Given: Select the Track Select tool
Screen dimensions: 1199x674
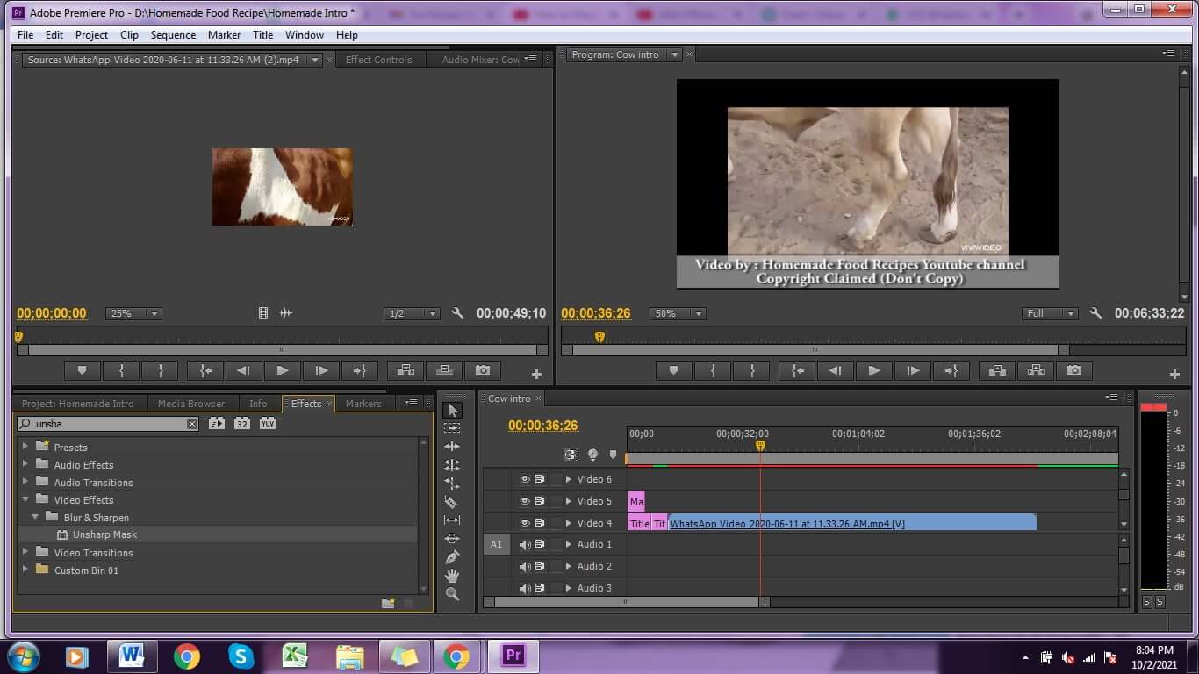Looking at the screenshot, I should pyautogui.click(x=452, y=428).
